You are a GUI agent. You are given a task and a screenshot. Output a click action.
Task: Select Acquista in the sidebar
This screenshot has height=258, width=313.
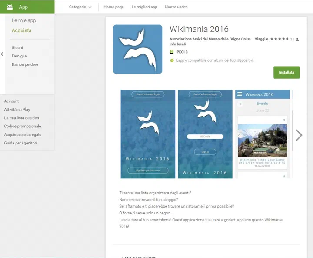22,30
